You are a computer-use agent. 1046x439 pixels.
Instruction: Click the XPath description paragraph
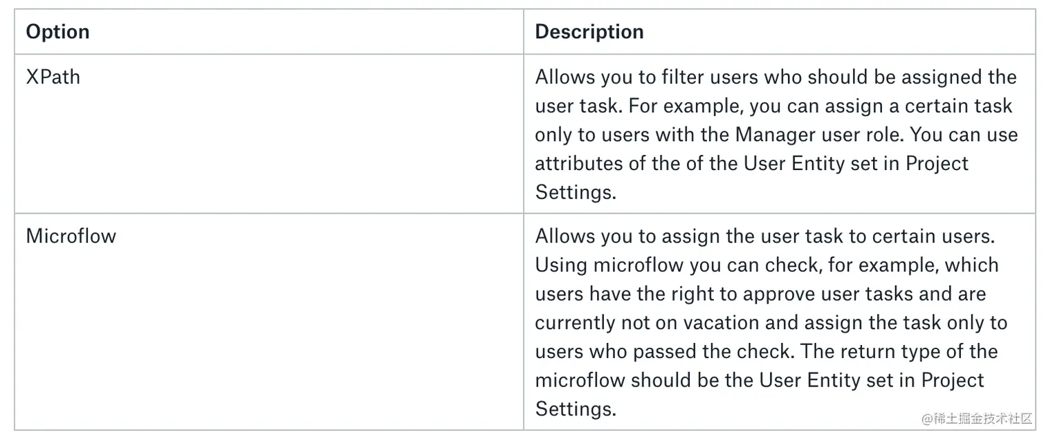pyautogui.click(x=775, y=134)
